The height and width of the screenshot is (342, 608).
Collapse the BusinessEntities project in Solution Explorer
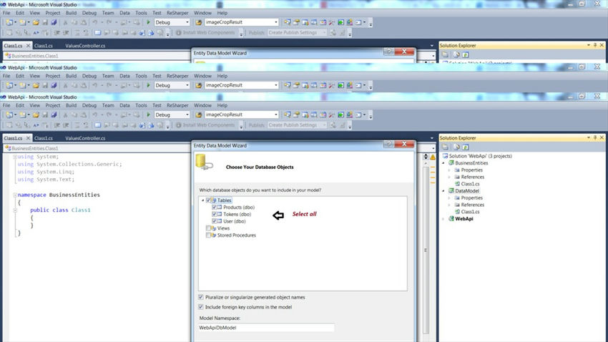(x=443, y=163)
